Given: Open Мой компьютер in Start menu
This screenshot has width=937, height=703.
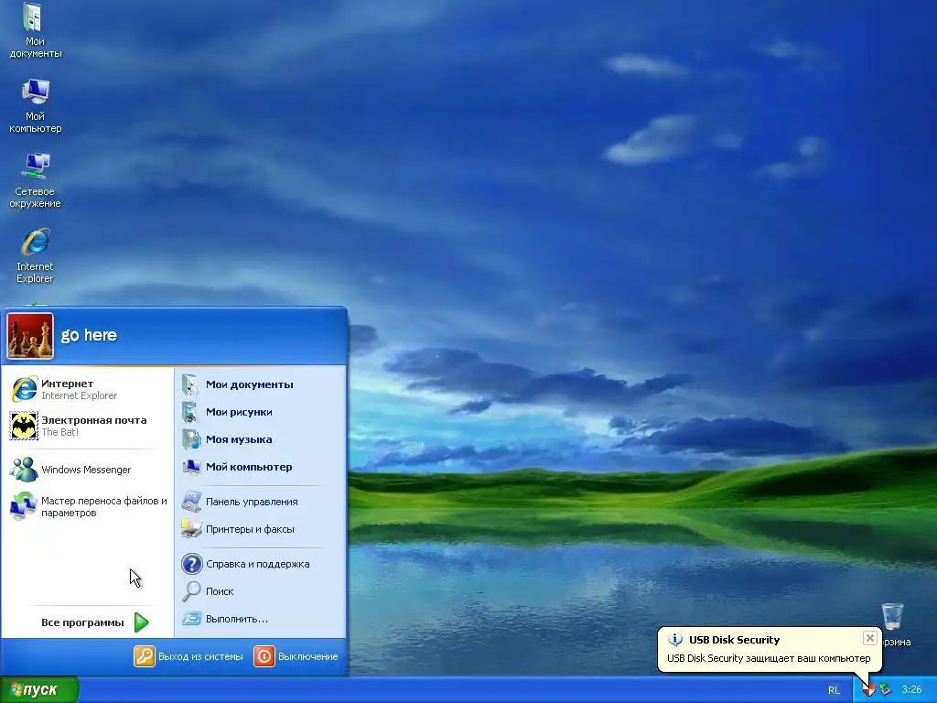Looking at the screenshot, I should pos(261,467).
